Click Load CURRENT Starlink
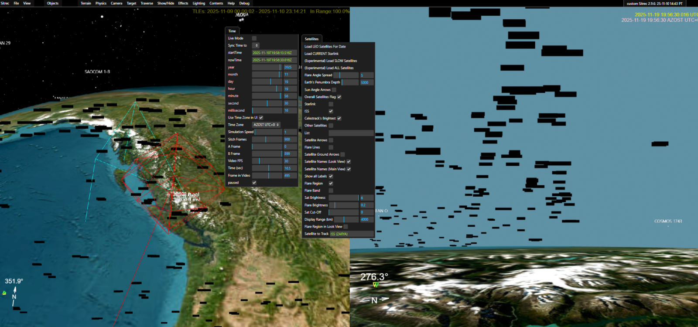This screenshot has width=698, height=327. 322,54
